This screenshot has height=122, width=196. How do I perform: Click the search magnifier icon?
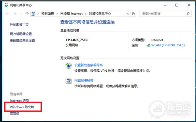(188, 14)
